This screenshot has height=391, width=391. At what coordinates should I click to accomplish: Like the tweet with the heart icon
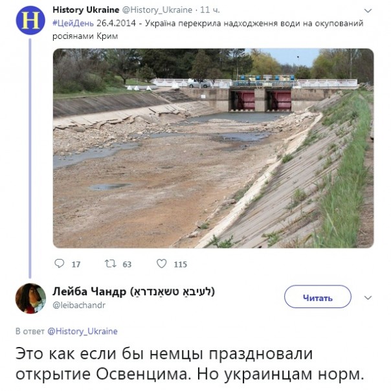coord(162,263)
